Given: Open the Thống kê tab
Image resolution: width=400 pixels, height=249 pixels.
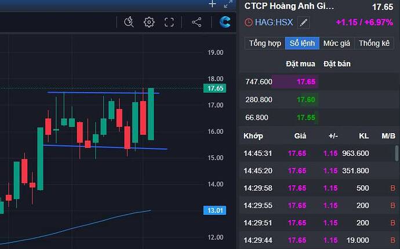Looking at the screenshot, I should pos(374,43).
